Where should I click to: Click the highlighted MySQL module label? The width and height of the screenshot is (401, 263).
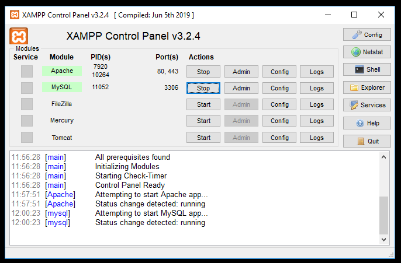(62, 87)
